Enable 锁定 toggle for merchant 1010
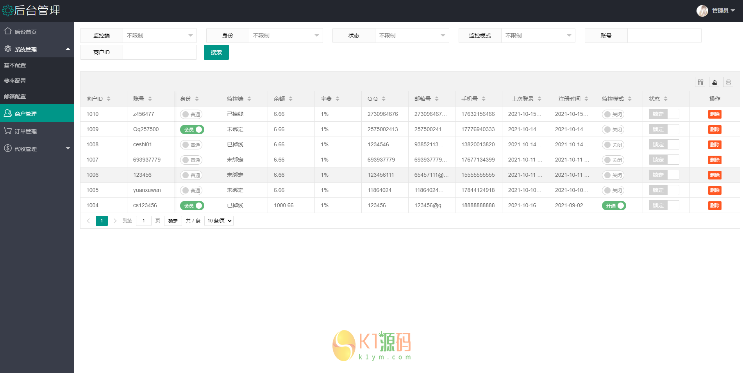This screenshot has width=743, height=373. coord(664,114)
